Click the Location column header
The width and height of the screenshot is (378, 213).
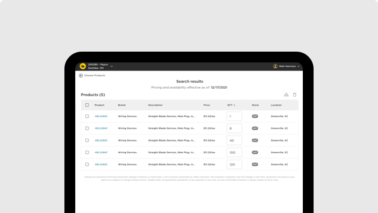pyautogui.click(x=276, y=105)
